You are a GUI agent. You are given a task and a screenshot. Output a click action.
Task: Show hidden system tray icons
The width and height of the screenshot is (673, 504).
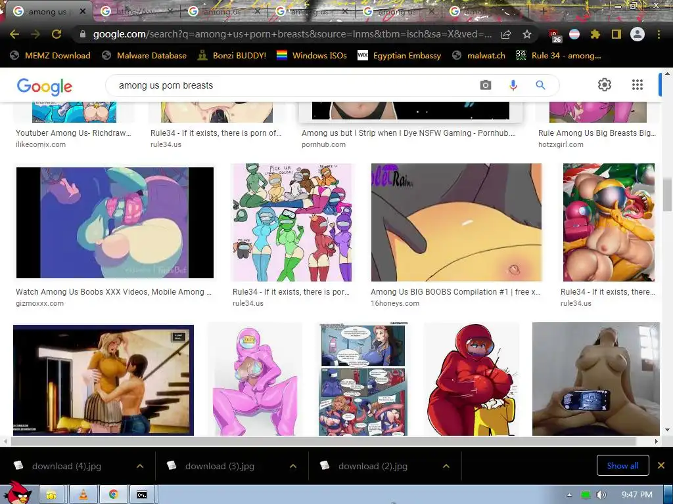coord(569,495)
